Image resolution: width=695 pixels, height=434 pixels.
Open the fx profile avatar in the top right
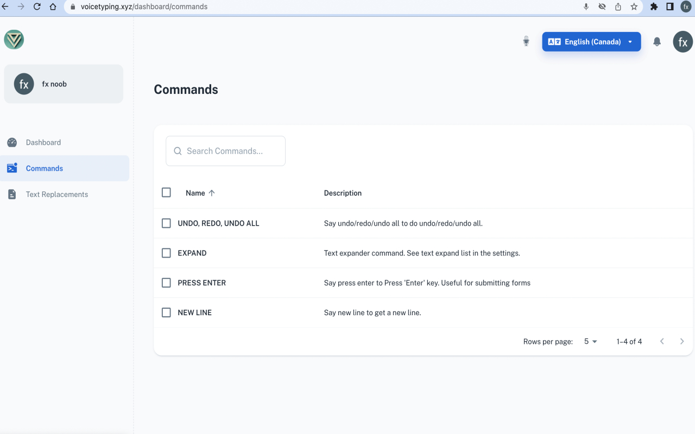(683, 42)
